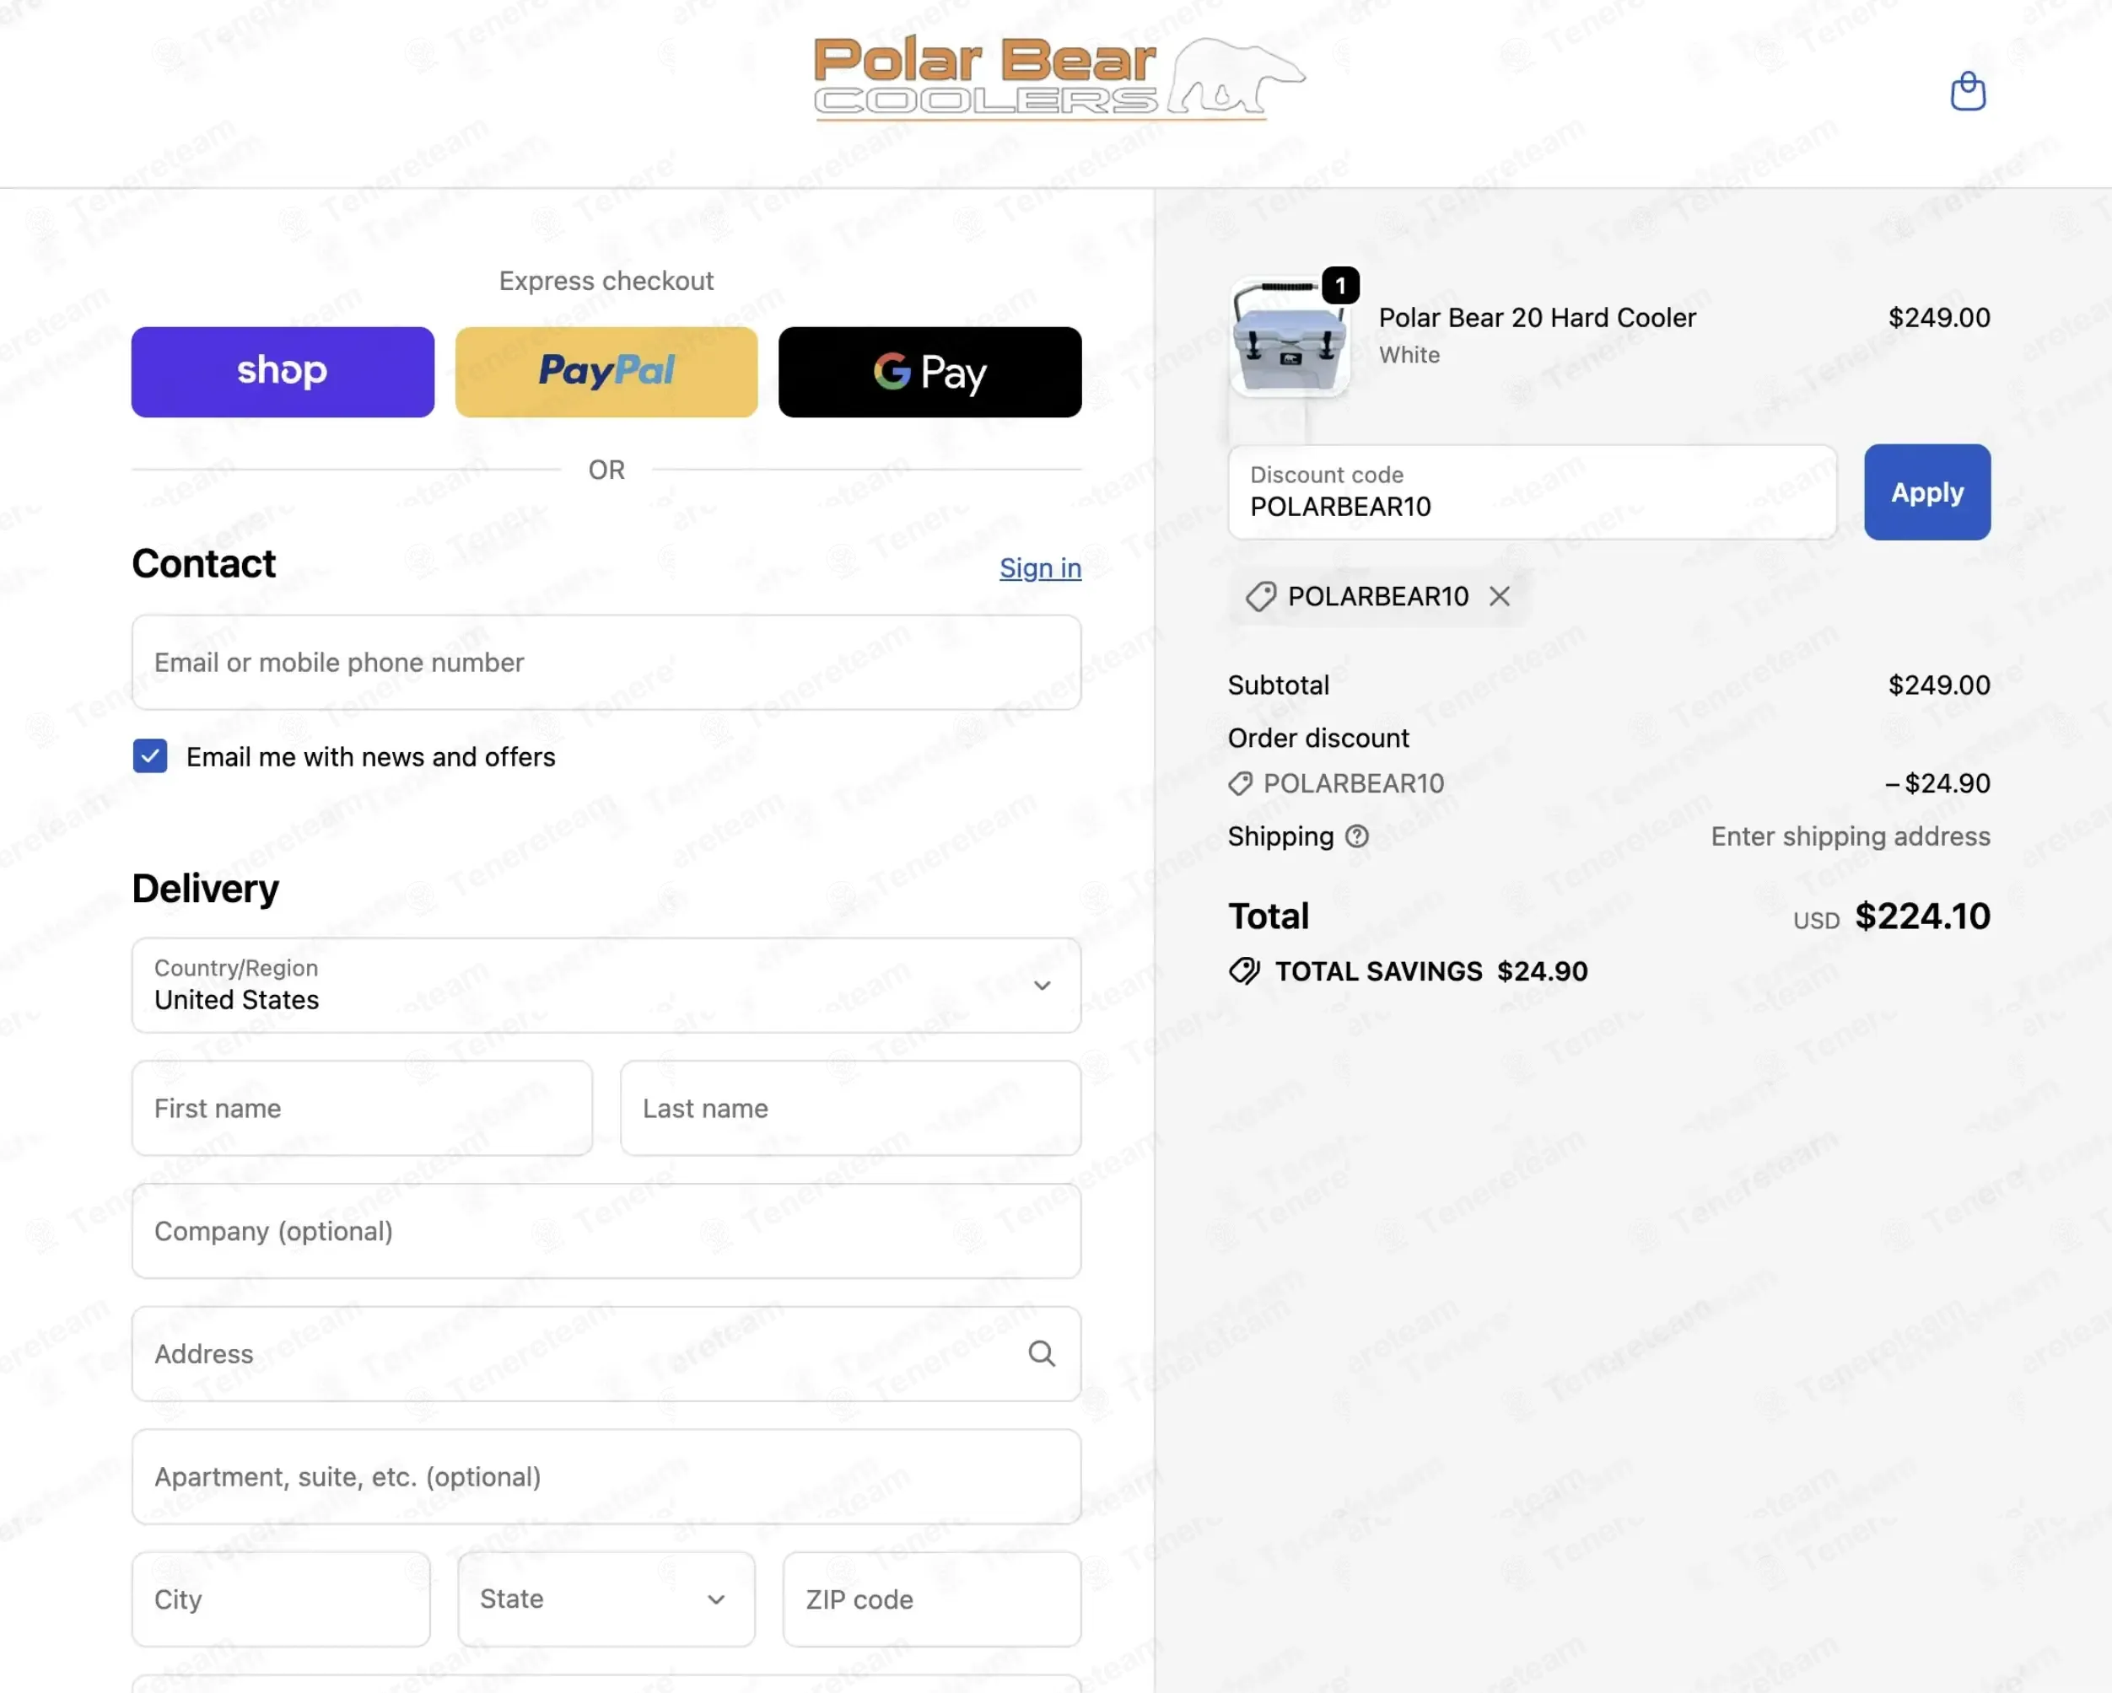Click the Polar Bear 20 Hard Cooler name
Image resolution: width=2112 pixels, height=1693 pixels.
coord(1537,317)
